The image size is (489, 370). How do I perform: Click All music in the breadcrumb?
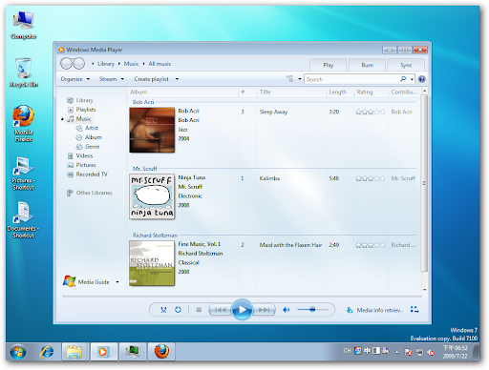coord(159,64)
